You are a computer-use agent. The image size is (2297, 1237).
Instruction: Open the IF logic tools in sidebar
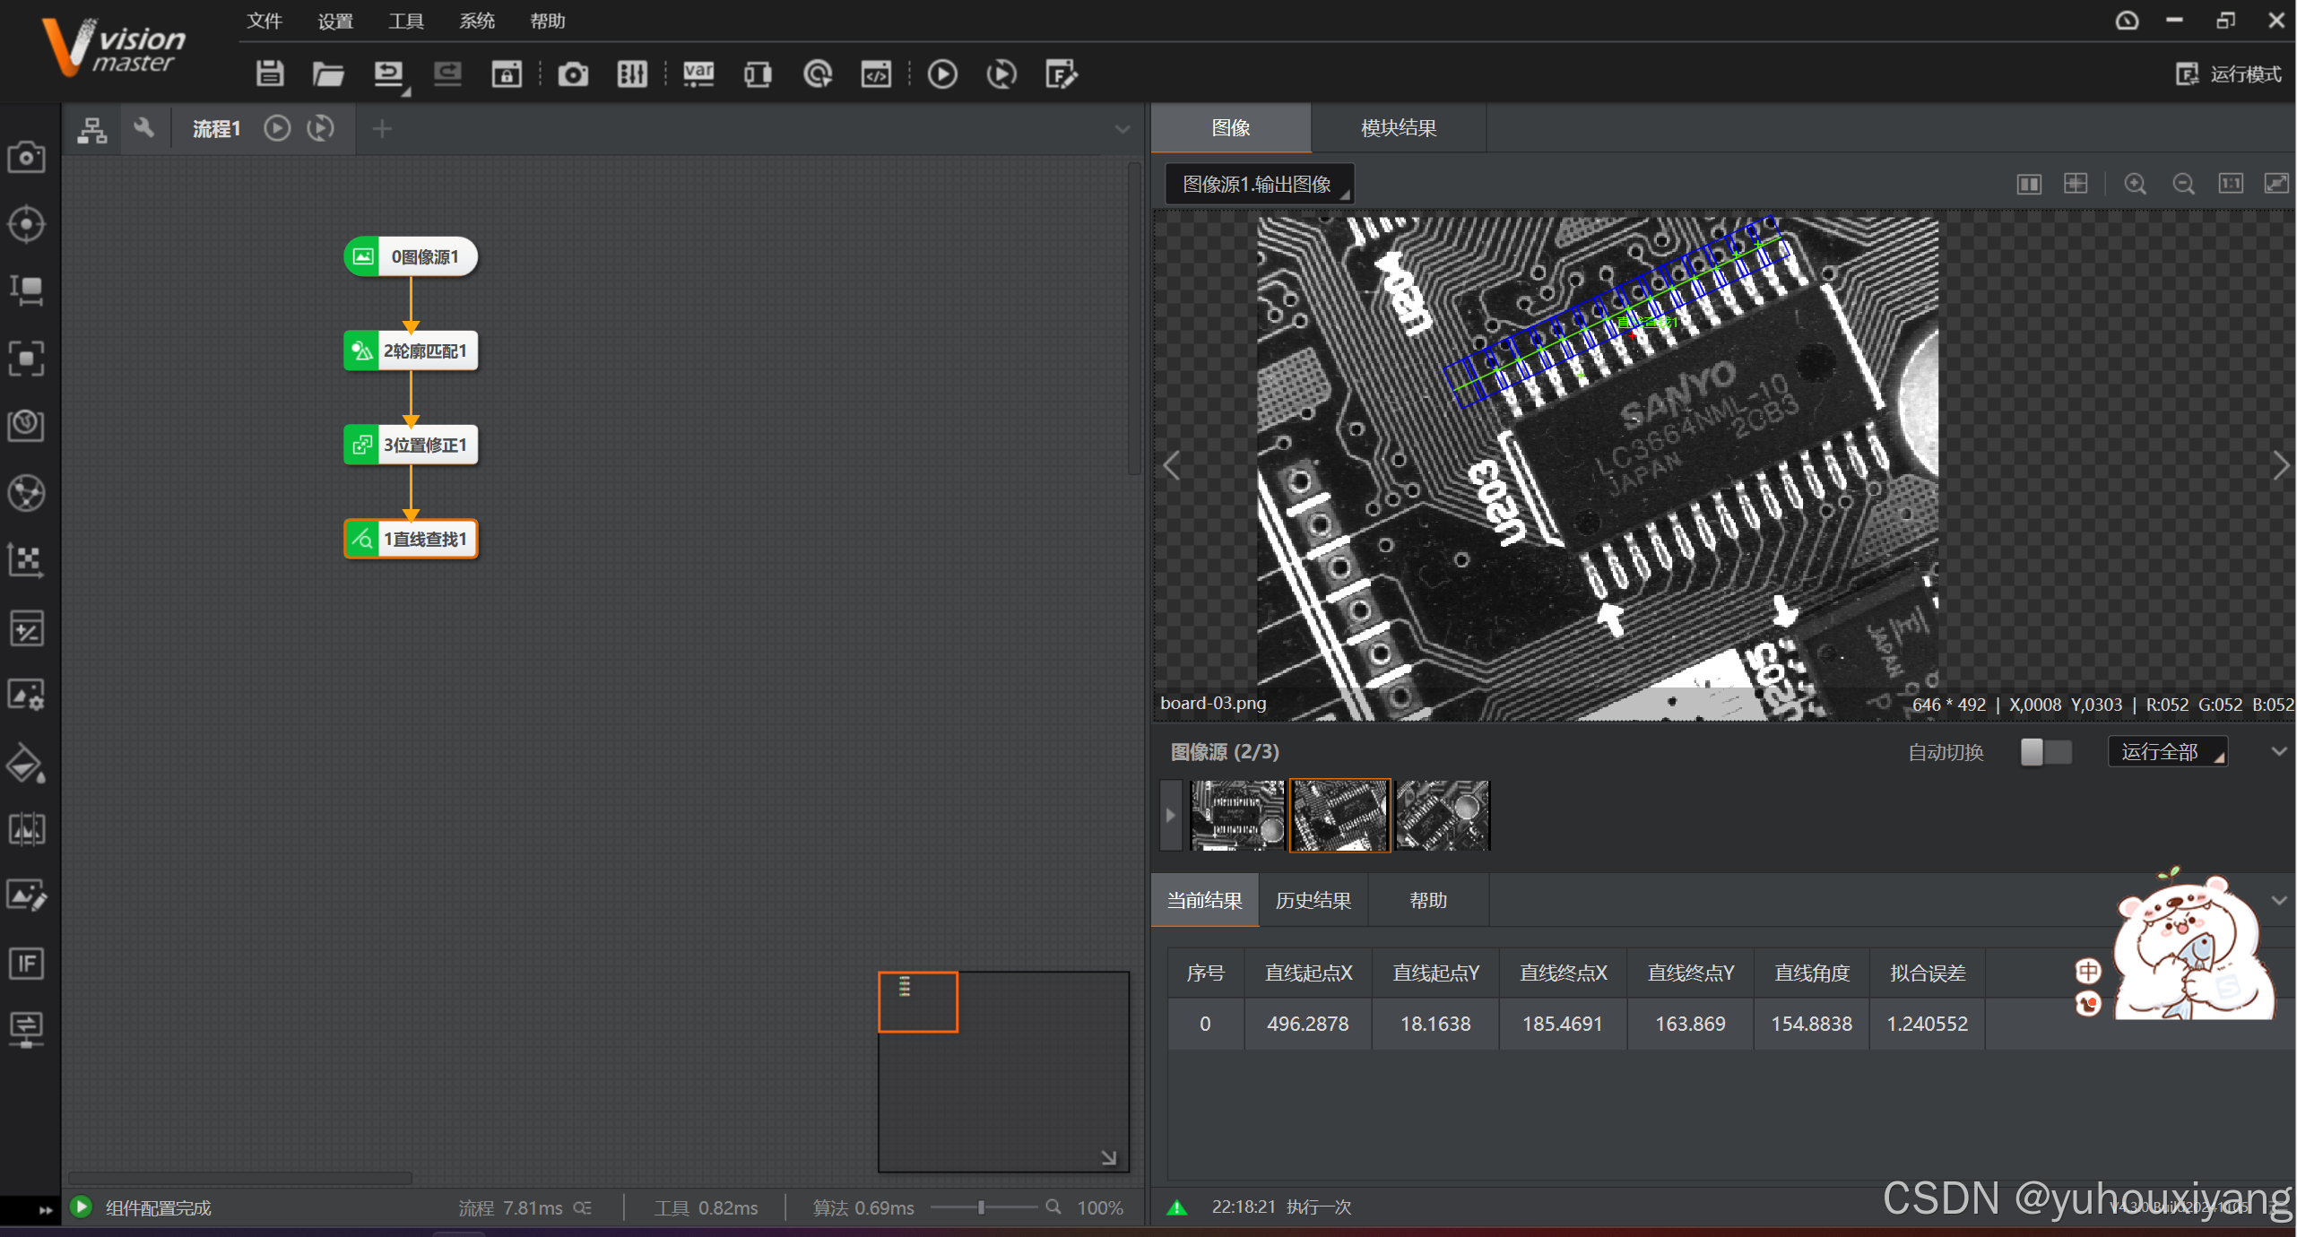pos(26,964)
